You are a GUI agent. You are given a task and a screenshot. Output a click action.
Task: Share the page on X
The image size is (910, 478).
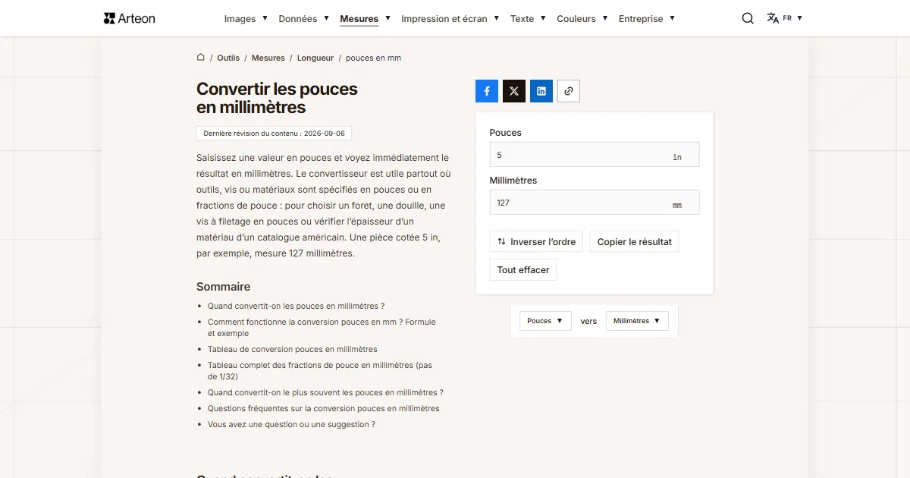point(514,91)
